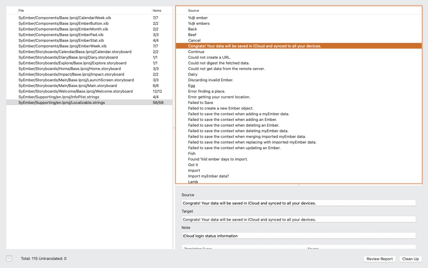Image resolution: width=428 pixels, height=268 pixels.
Task: Select the highlighted 'Congrats!' iCloud string row
Action: pyautogui.click(x=299, y=46)
